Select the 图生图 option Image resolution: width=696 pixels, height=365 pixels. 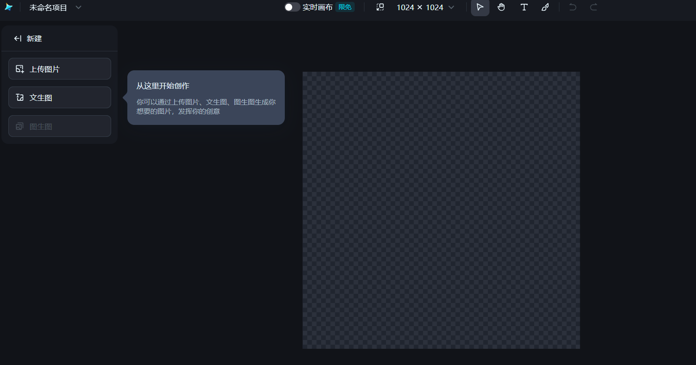tap(60, 126)
